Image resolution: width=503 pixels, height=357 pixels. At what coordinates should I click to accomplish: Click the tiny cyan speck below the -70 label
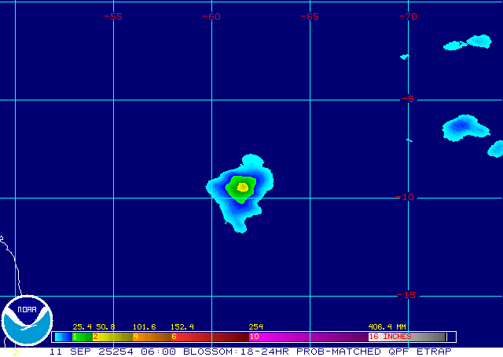click(x=405, y=56)
